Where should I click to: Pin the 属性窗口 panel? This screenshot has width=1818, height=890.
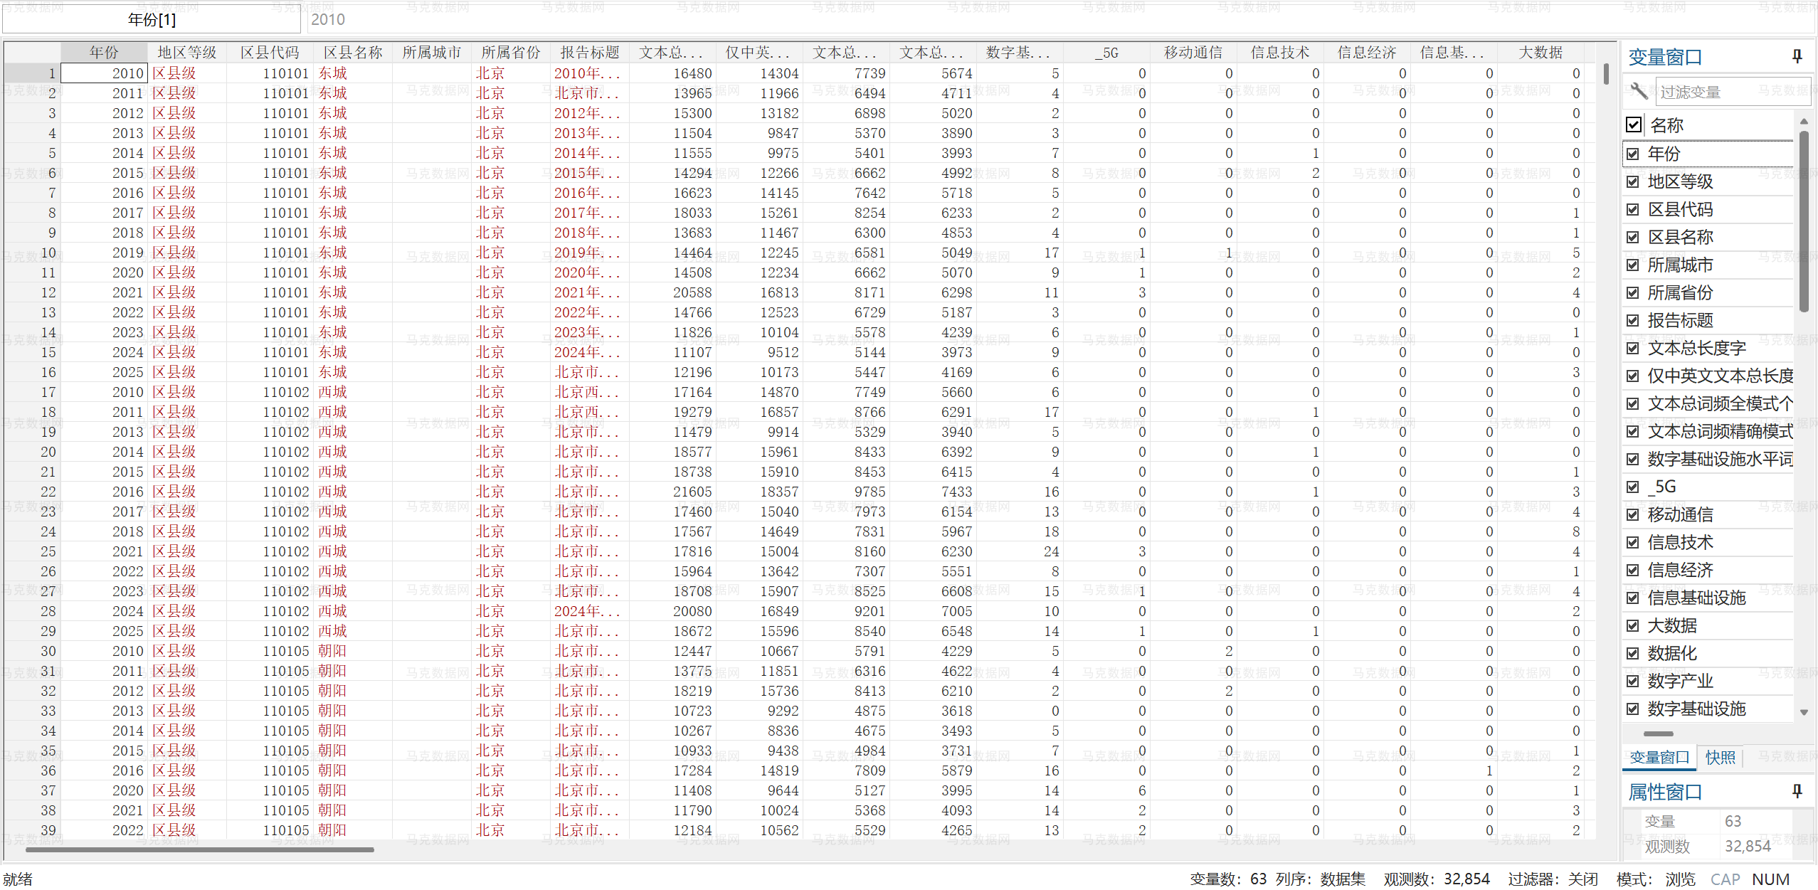tap(1797, 791)
